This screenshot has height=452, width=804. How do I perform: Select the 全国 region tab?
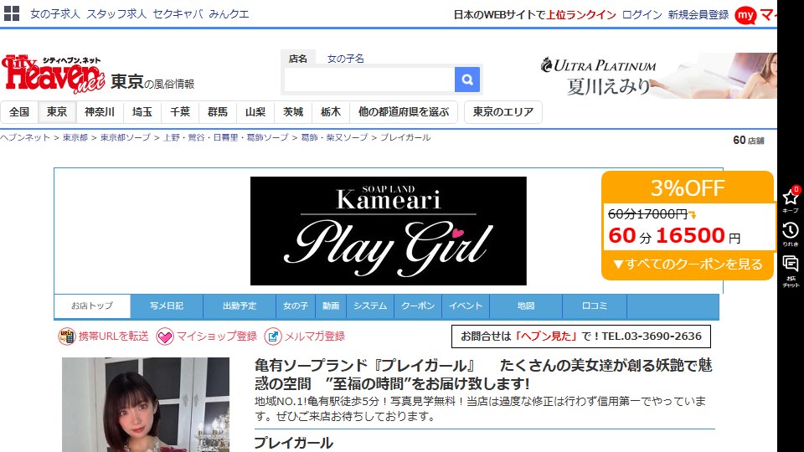click(19, 111)
